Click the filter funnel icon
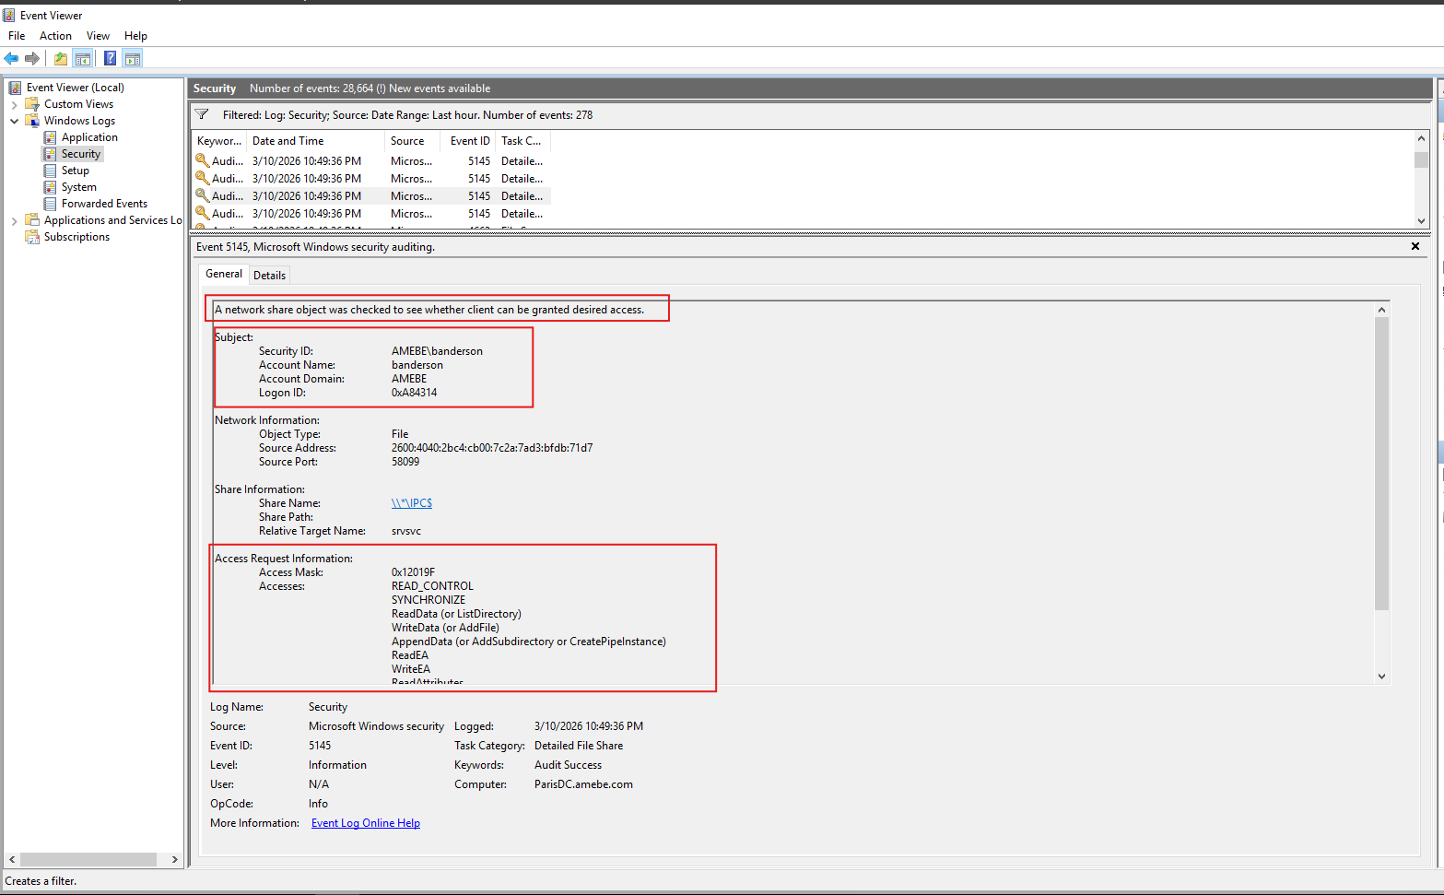1444x895 pixels. click(203, 115)
